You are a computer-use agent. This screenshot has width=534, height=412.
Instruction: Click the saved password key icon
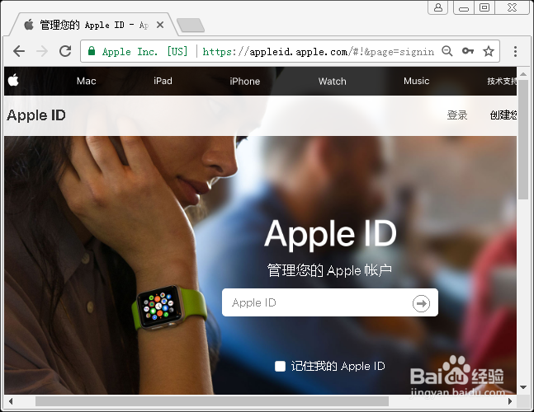click(x=468, y=51)
